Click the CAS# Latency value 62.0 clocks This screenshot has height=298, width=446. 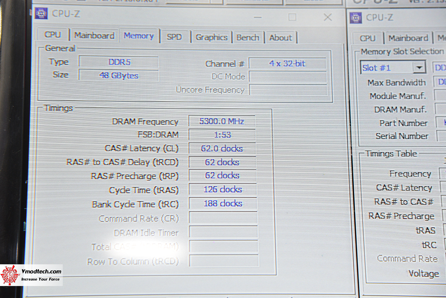point(222,149)
